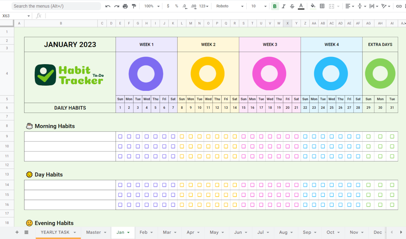Click the Fill color bucket icon

point(313,6)
